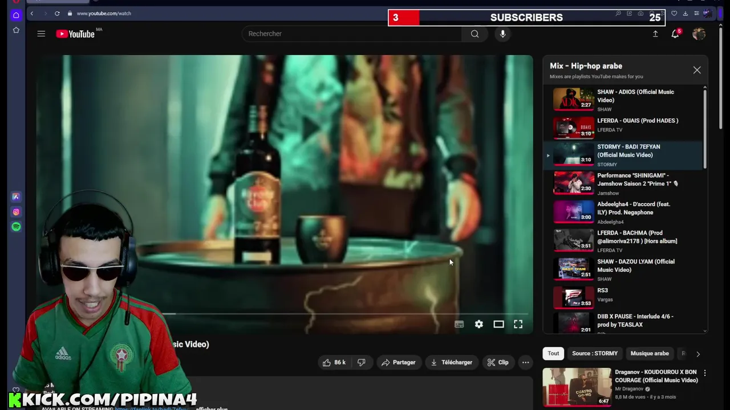Open Instagram in the browser sidebar
The image size is (730, 410).
tap(16, 212)
